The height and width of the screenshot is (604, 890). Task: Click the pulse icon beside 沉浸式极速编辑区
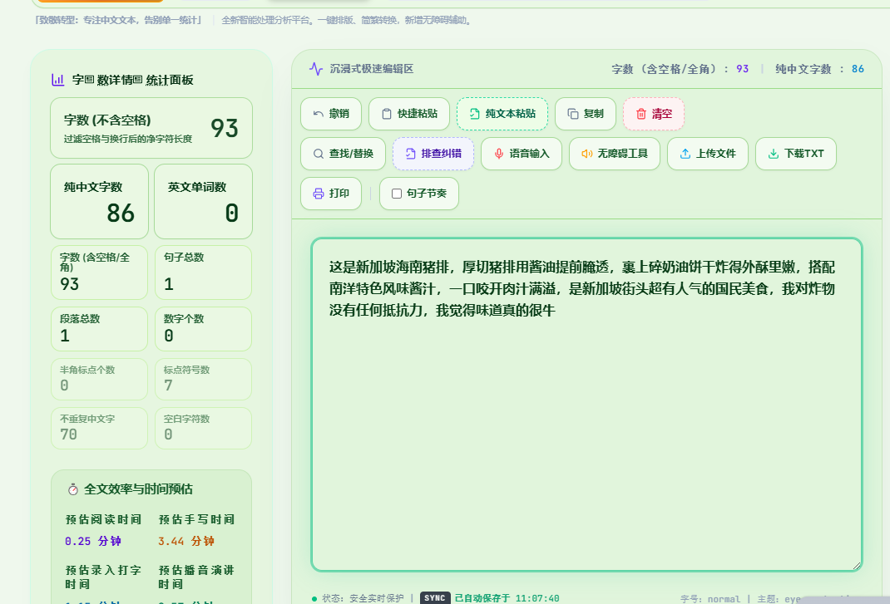[316, 69]
